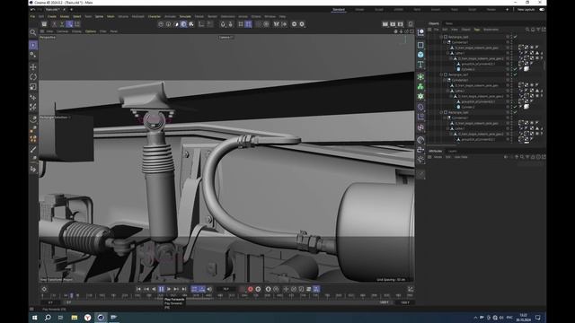Open User Data in Attributes manager
The width and height of the screenshot is (575, 323).
(461, 157)
